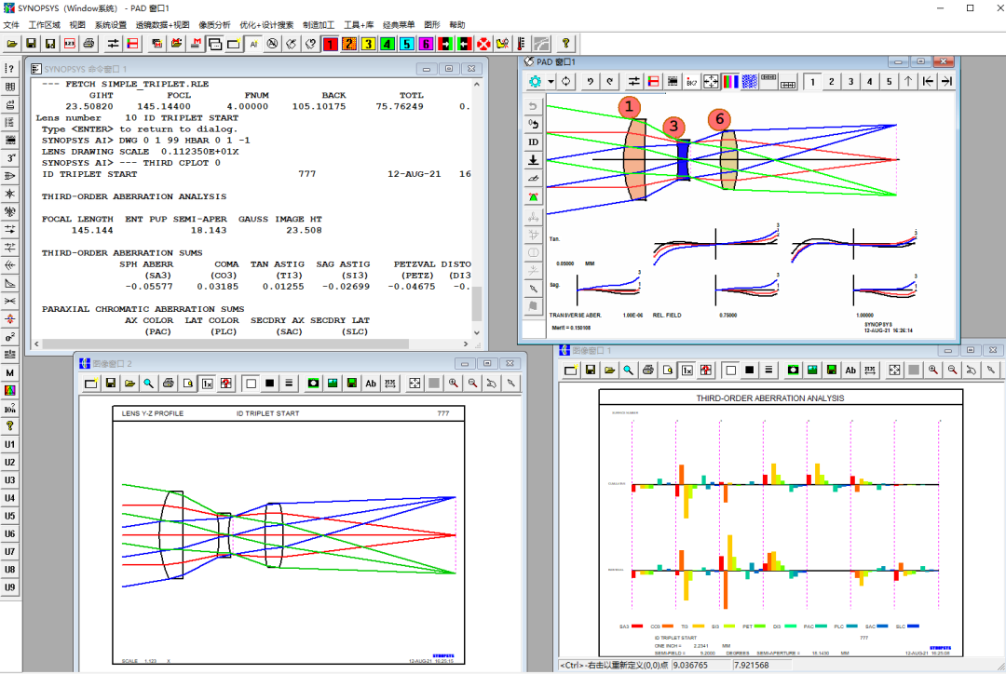Click jump-to-first arrow in PAD toolbar
The height and width of the screenshot is (674, 1006).
[x=928, y=81]
